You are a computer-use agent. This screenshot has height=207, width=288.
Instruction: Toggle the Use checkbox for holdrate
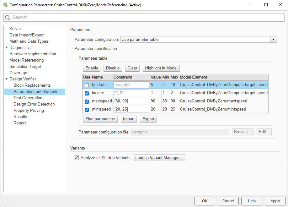(x=87, y=85)
